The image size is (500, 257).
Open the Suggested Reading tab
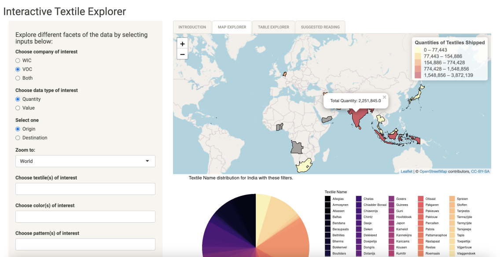pyautogui.click(x=320, y=27)
